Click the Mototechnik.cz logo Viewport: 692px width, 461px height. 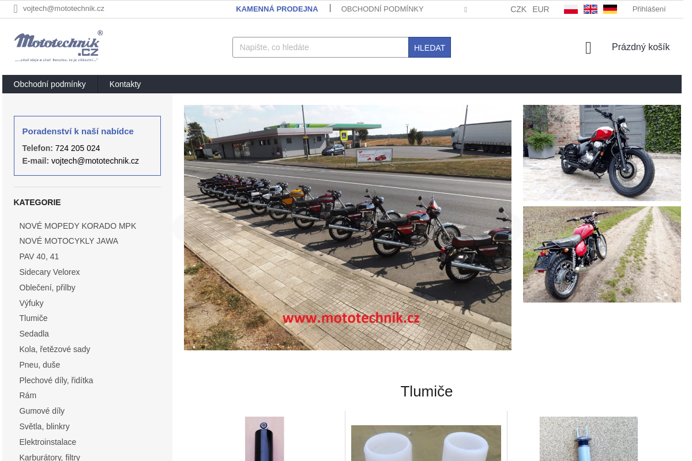click(x=58, y=46)
